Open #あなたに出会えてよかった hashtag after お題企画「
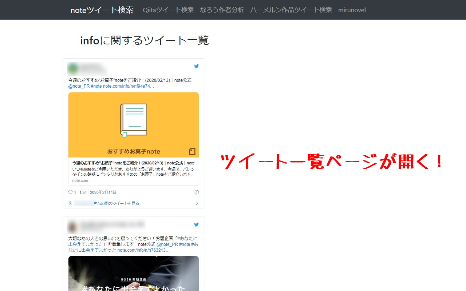Screen dimensions: 466x291 tap(133, 242)
